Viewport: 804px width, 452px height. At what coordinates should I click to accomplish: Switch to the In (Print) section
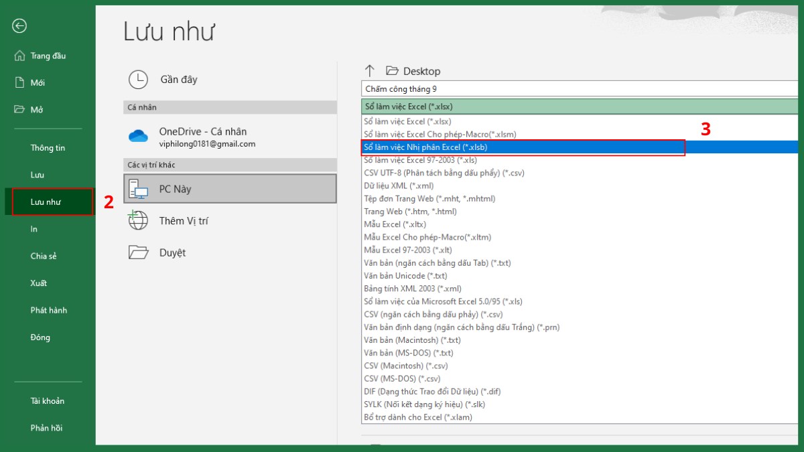[x=34, y=228]
